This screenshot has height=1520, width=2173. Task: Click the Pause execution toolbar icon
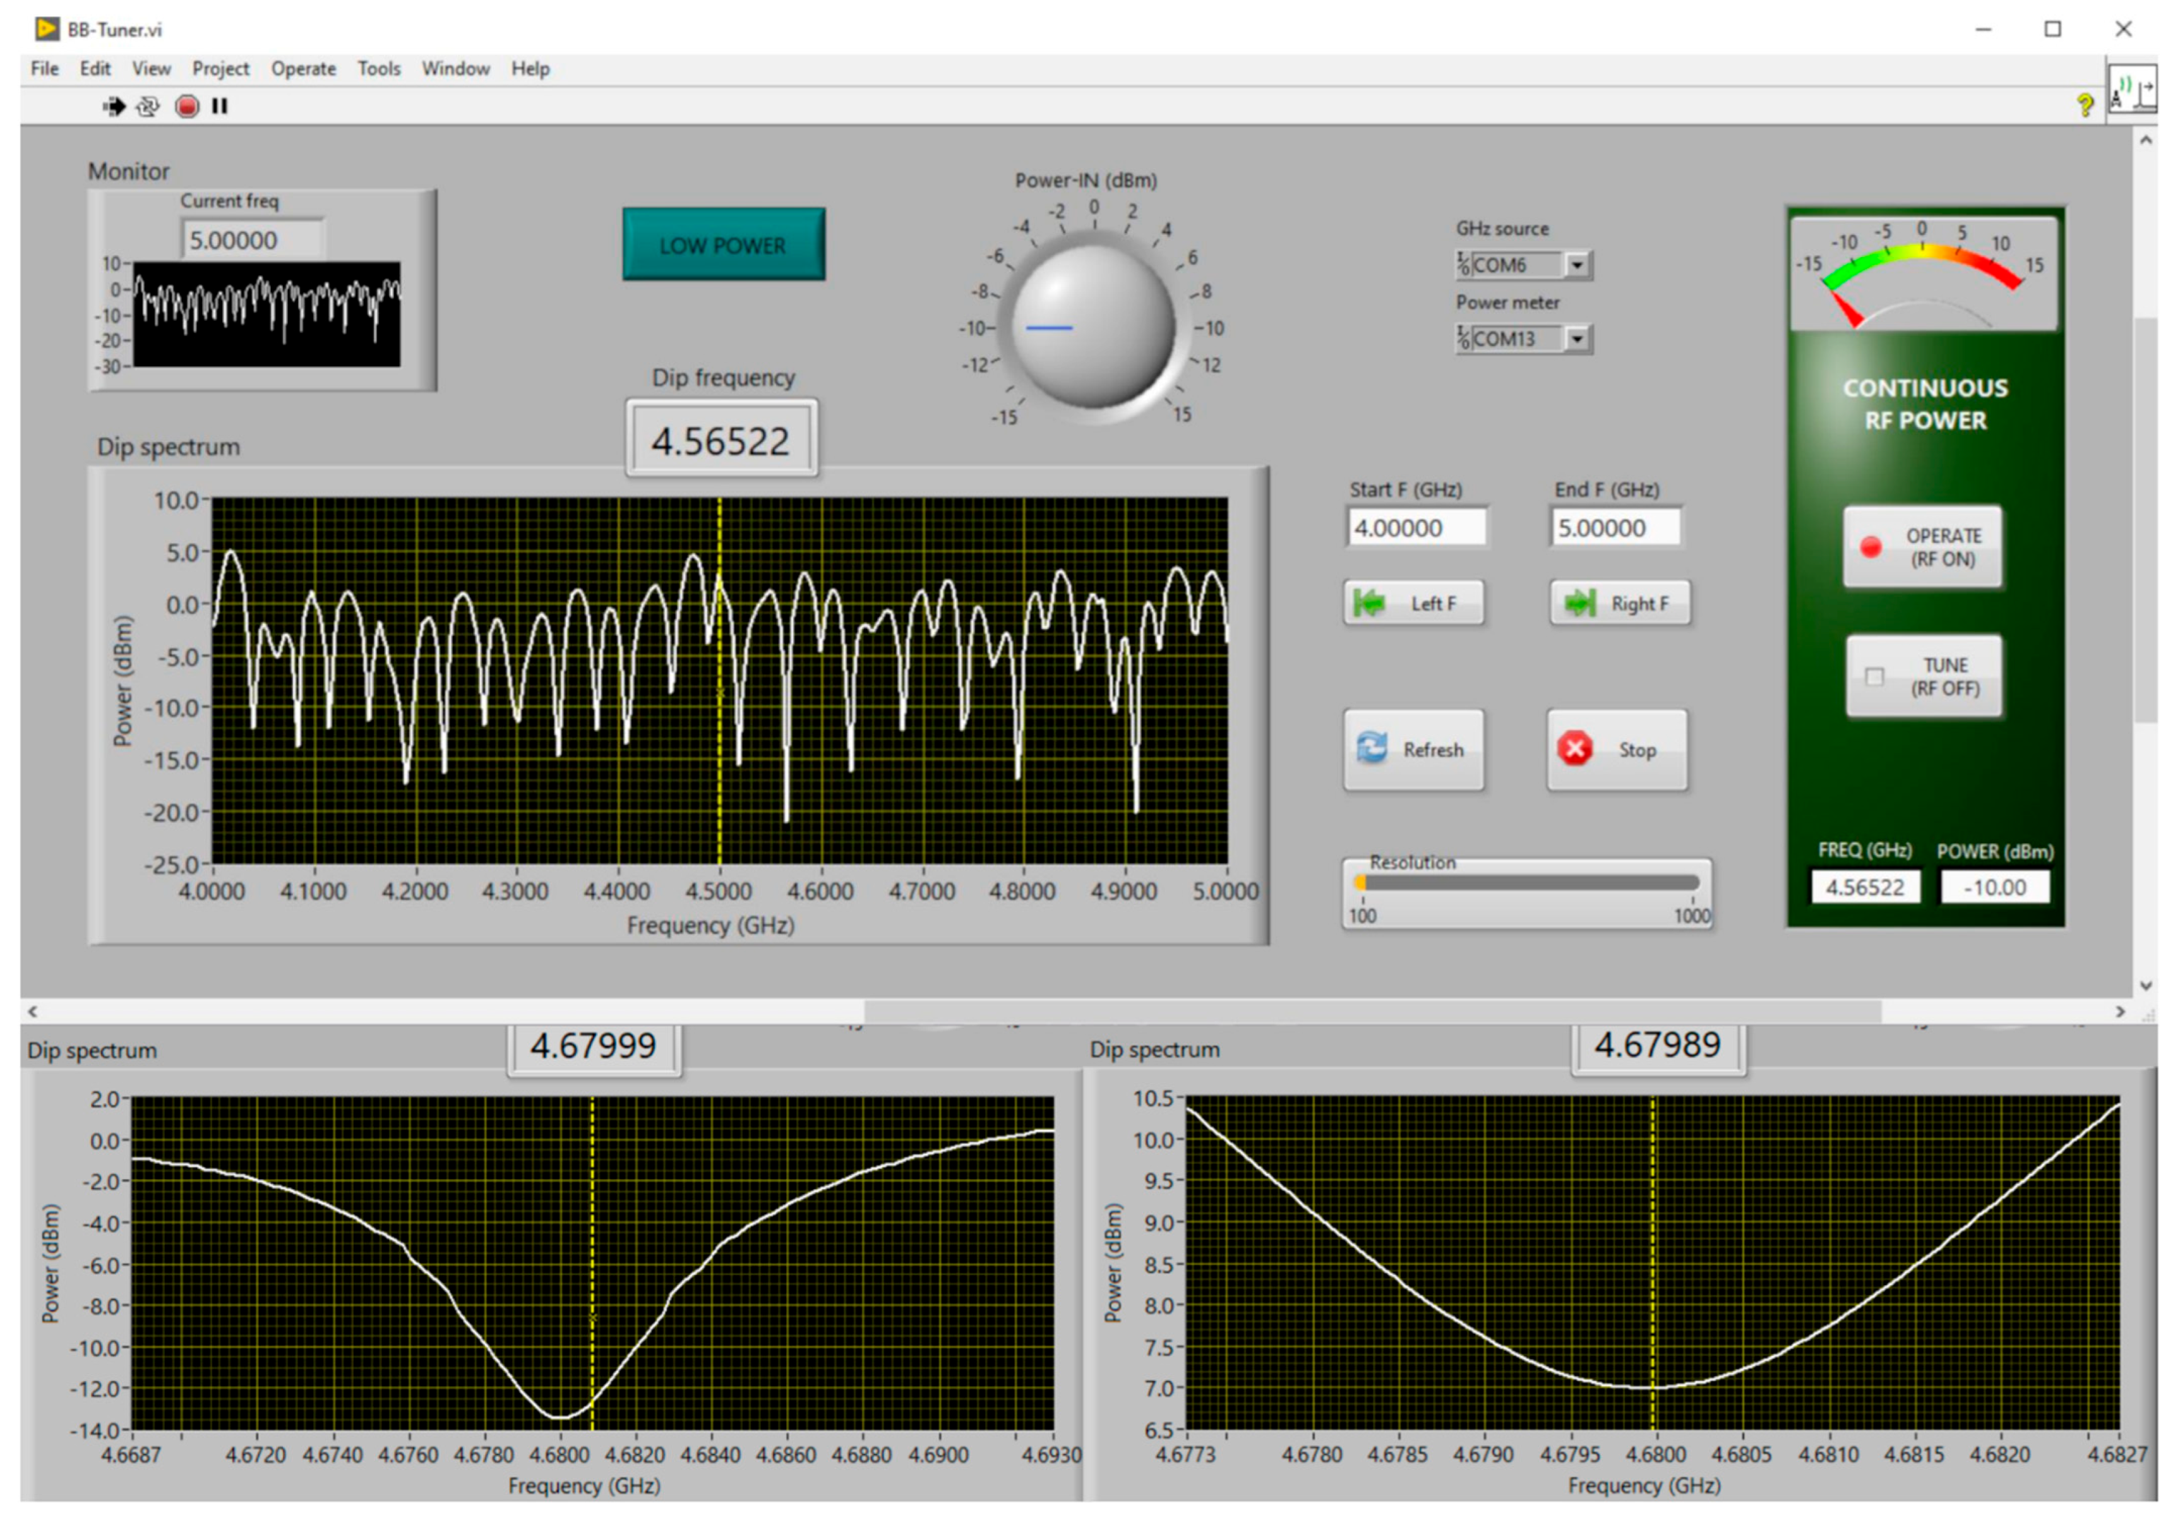pos(220,106)
